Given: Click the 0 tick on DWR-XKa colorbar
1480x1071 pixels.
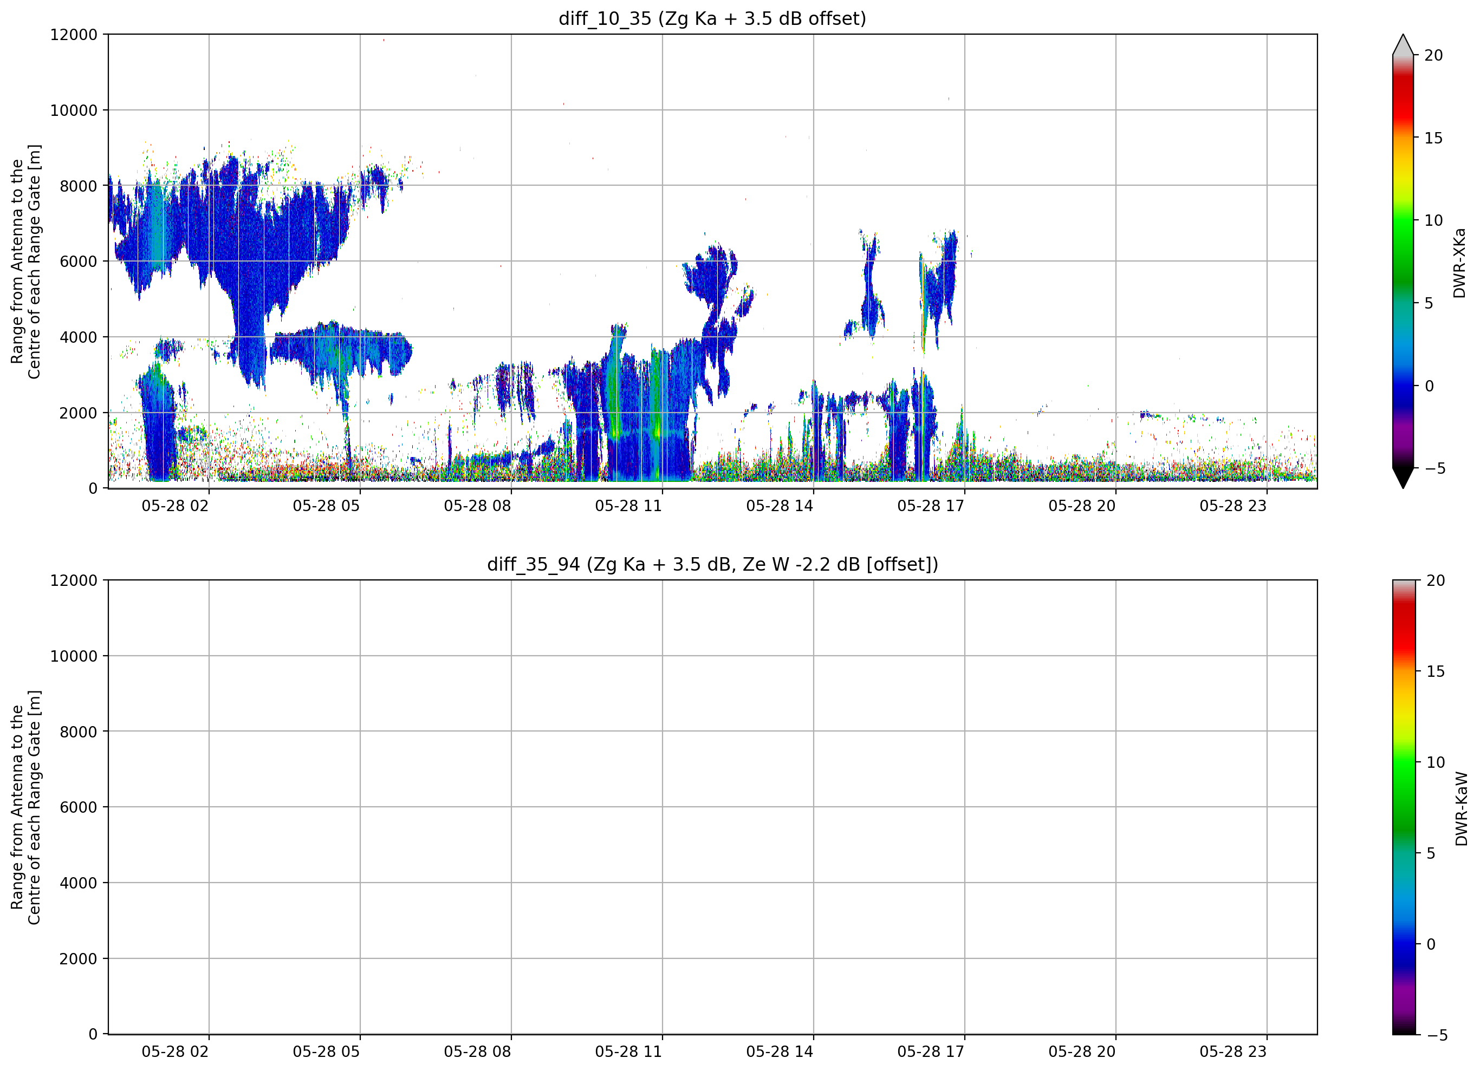Looking at the screenshot, I should point(1429,386).
